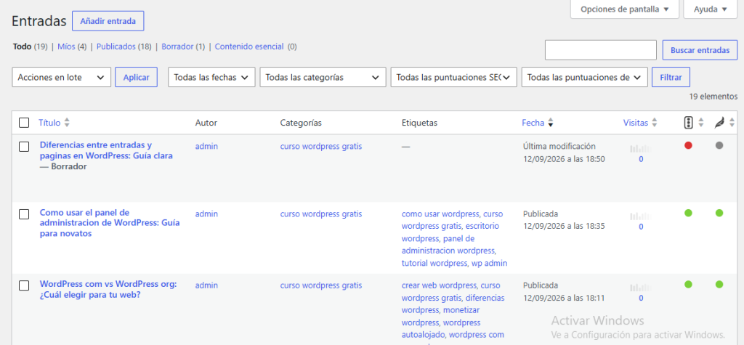The height and width of the screenshot is (345, 744).
Task: Click the Fecha column header link
Action: pos(533,123)
